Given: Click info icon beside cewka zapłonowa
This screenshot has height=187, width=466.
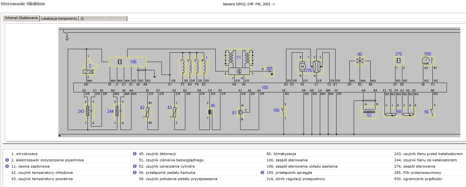Looking at the screenshot, I should tap(7, 166).
